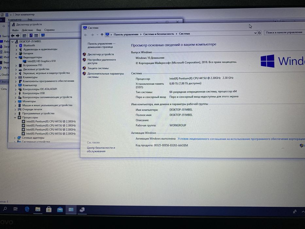
Task: Open Защита системы link
Action: click(98, 68)
